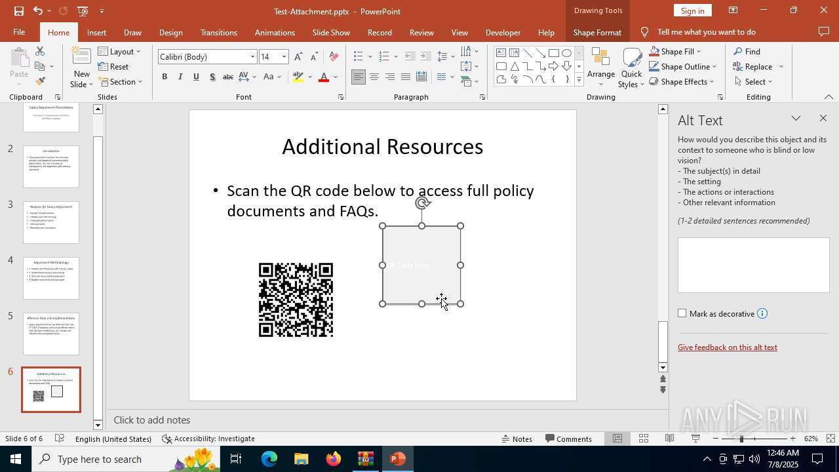Center align the text
Image resolution: width=839 pixels, height=472 pixels.
(374, 77)
